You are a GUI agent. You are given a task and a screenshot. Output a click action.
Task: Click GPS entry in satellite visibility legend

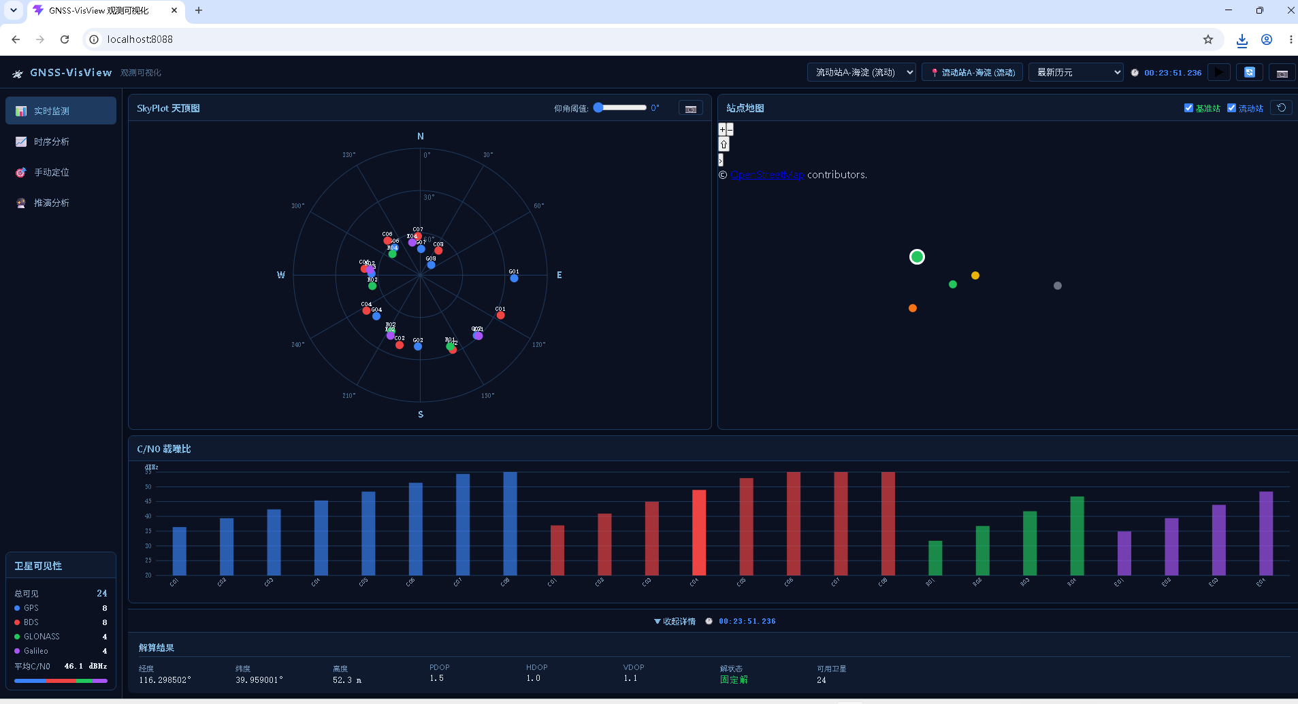click(x=61, y=608)
